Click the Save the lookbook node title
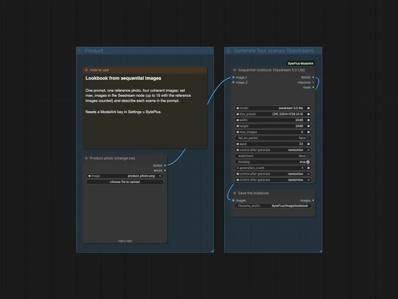This screenshot has width=398, height=299. pos(253,193)
